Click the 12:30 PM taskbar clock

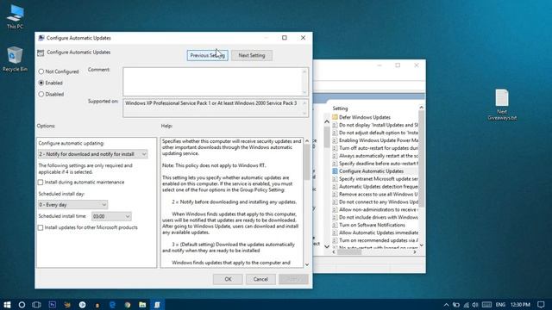coord(520,305)
